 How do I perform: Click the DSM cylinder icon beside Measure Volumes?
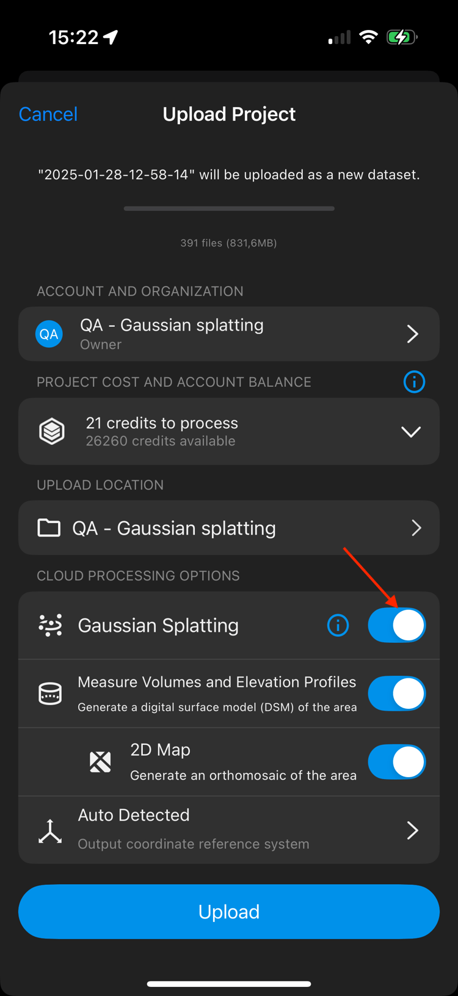[x=50, y=694]
